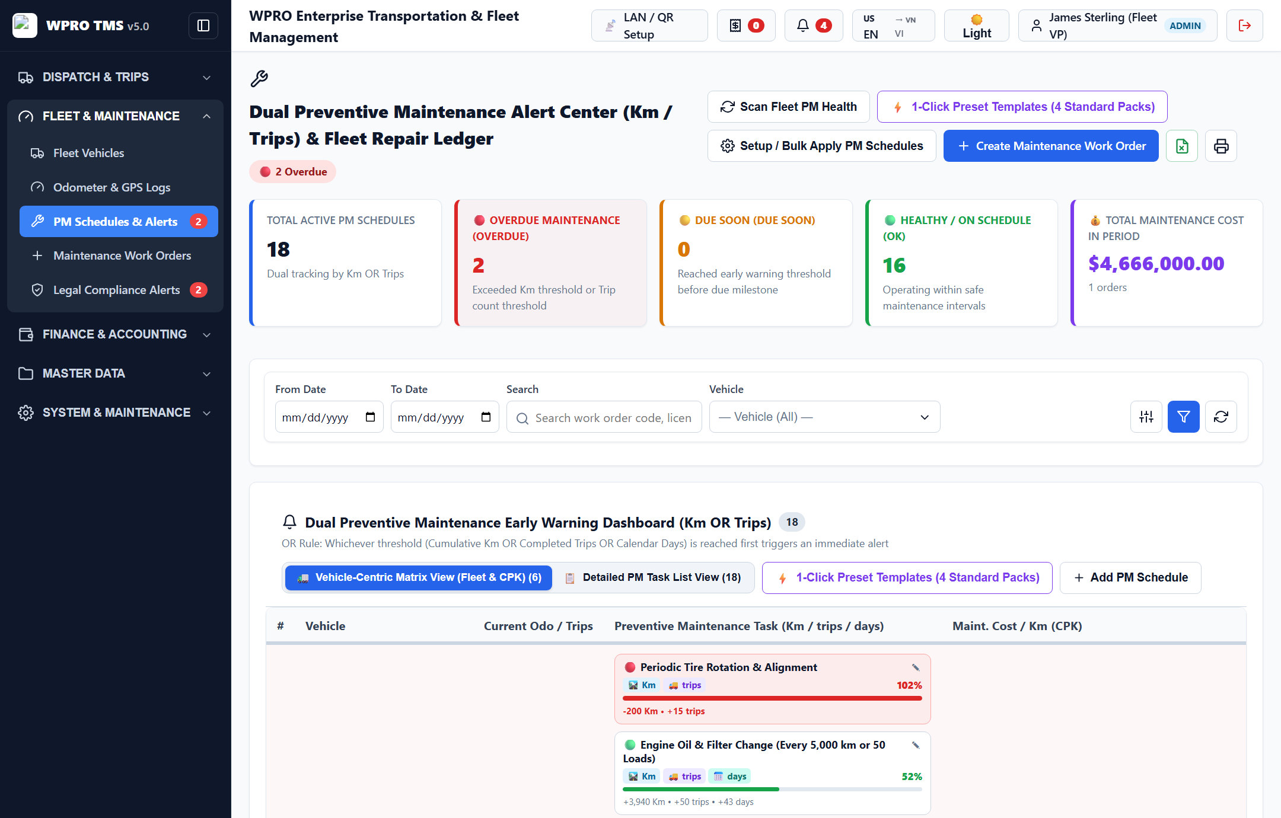Open lower 1-Click Preset Templates button

point(907,577)
